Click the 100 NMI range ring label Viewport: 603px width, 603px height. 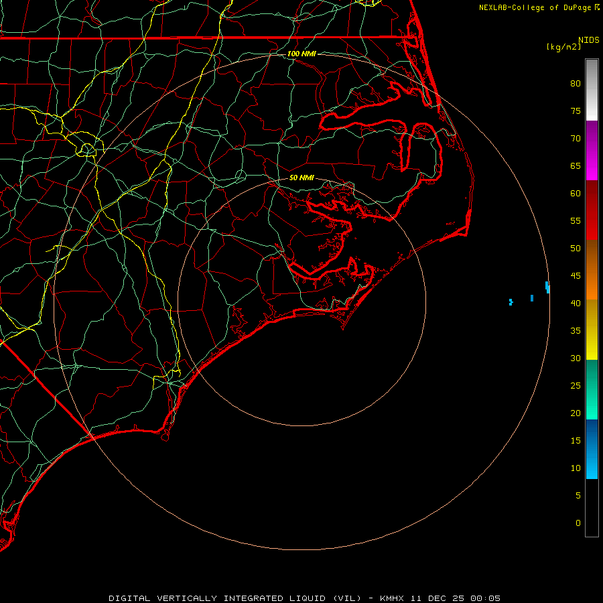click(x=301, y=54)
